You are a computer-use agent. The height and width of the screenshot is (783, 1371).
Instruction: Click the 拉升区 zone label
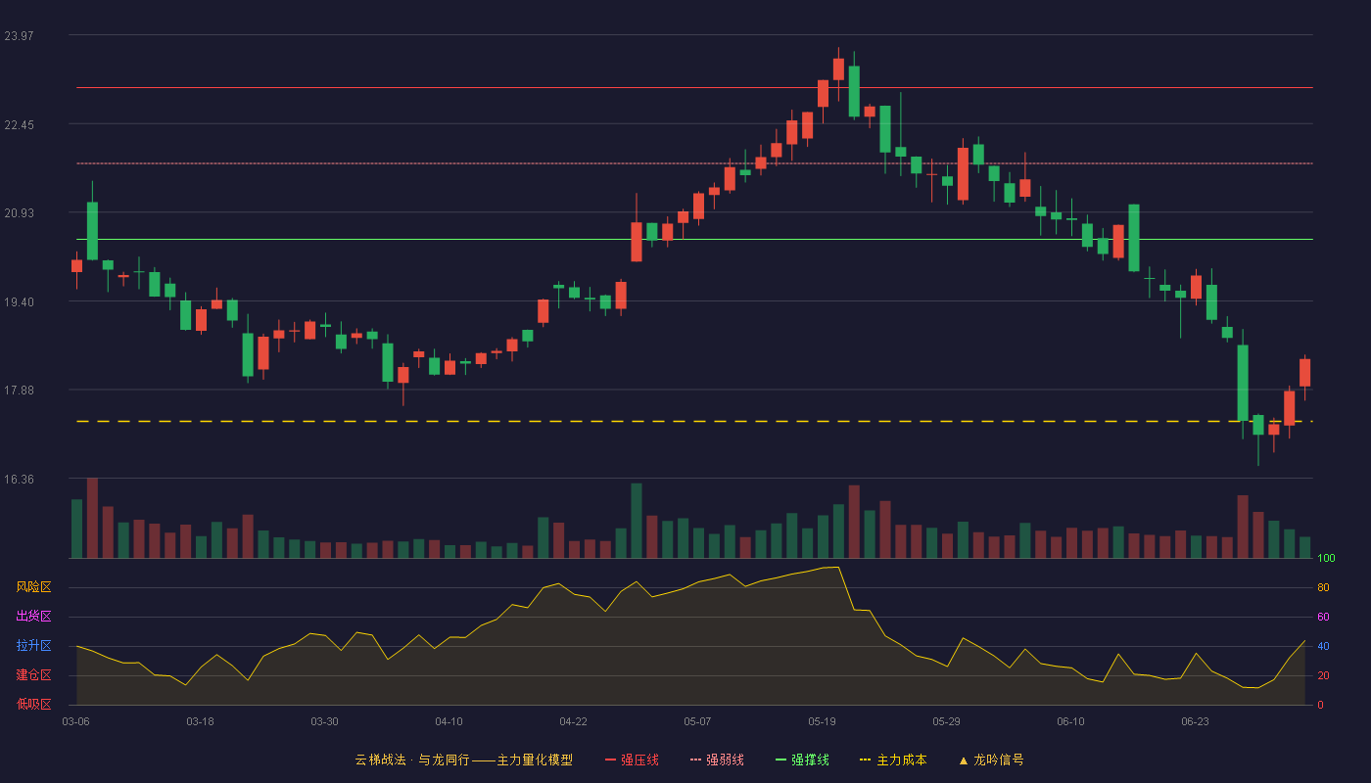coord(33,646)
